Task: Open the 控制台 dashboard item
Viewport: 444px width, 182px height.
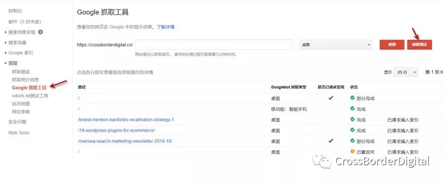Action: (15, 11)
